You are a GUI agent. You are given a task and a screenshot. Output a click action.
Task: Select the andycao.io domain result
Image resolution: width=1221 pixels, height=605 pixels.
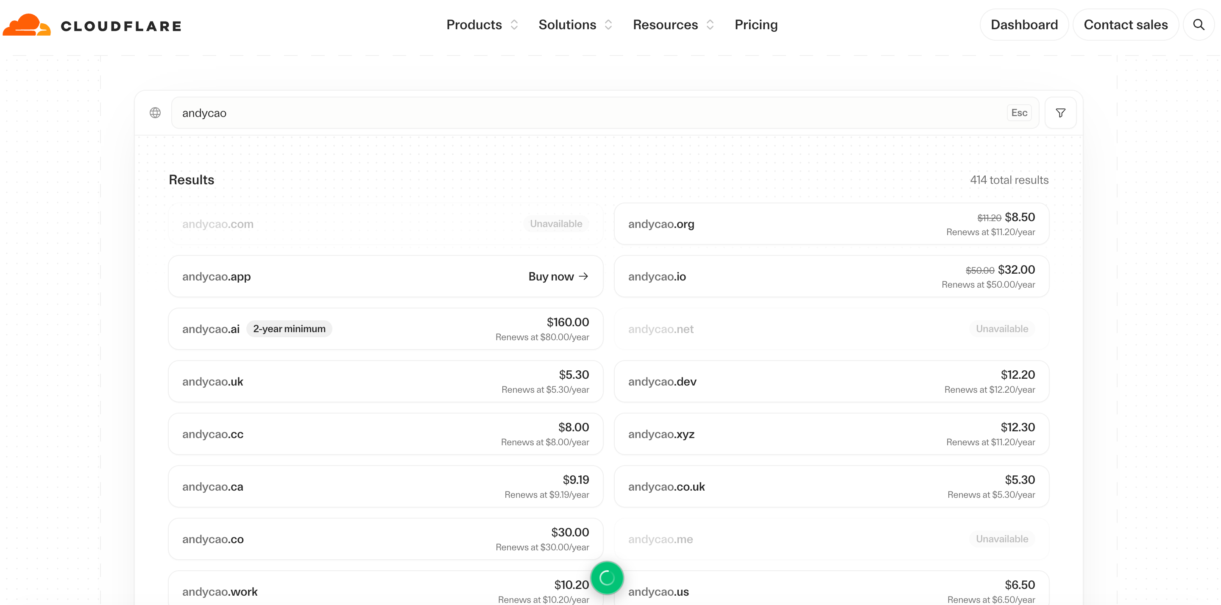[831, 276]
